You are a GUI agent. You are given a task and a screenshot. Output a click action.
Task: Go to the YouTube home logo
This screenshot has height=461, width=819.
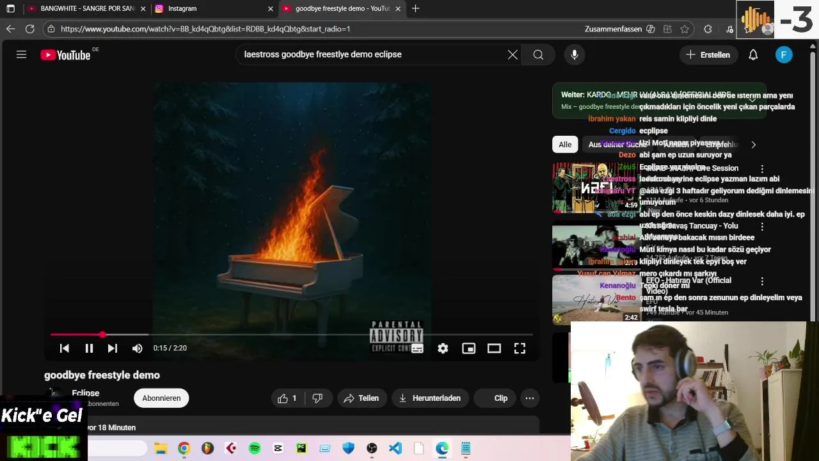point(66,55)
